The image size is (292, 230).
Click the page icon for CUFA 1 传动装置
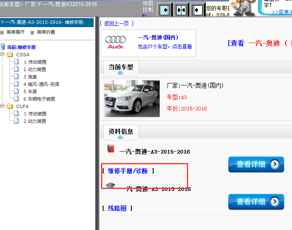click(16, 113)
